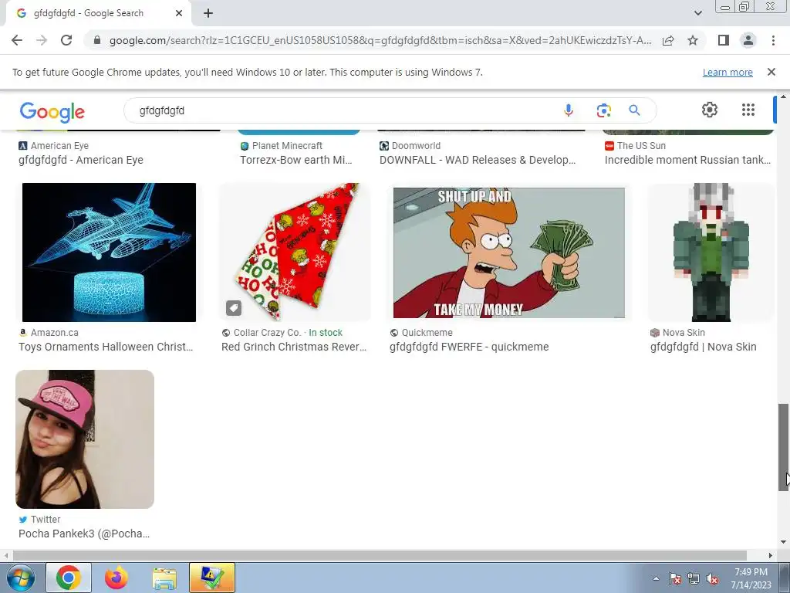Click the Google logo

click(x=52, y=112)
